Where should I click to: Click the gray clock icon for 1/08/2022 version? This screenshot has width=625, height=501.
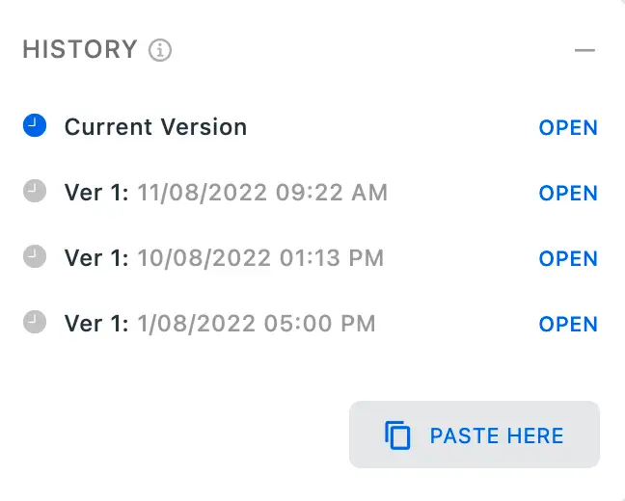35,322
